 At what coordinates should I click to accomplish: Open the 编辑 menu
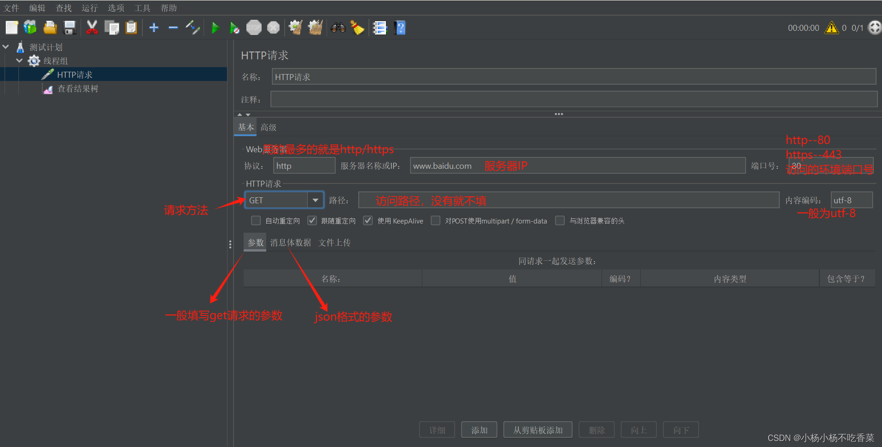(37, 8)
